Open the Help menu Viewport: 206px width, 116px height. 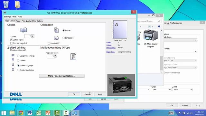coord(20,17)
